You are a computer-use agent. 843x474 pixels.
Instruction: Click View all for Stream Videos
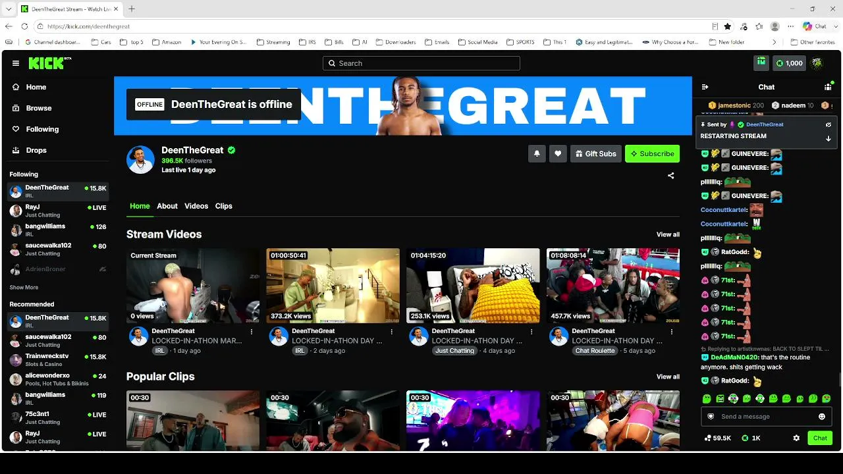pyautogui.click(x=668, y=234)
